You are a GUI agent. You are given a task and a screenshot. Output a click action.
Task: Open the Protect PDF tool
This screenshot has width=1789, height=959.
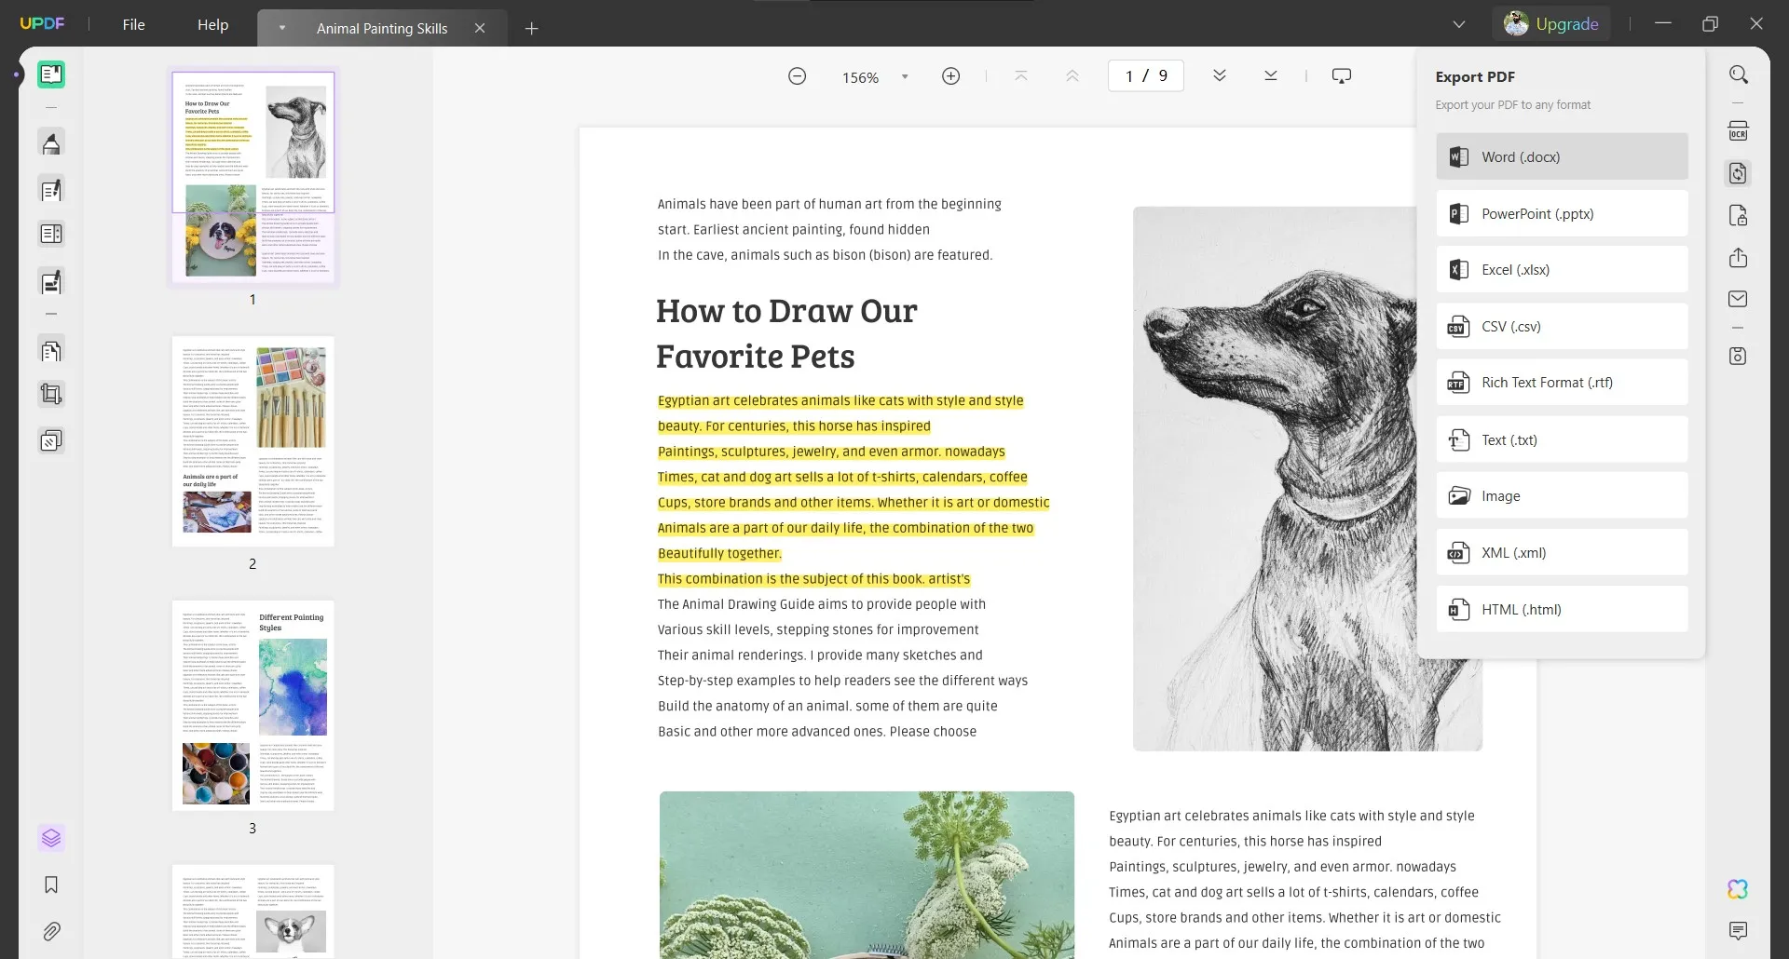click(1740, 215)
